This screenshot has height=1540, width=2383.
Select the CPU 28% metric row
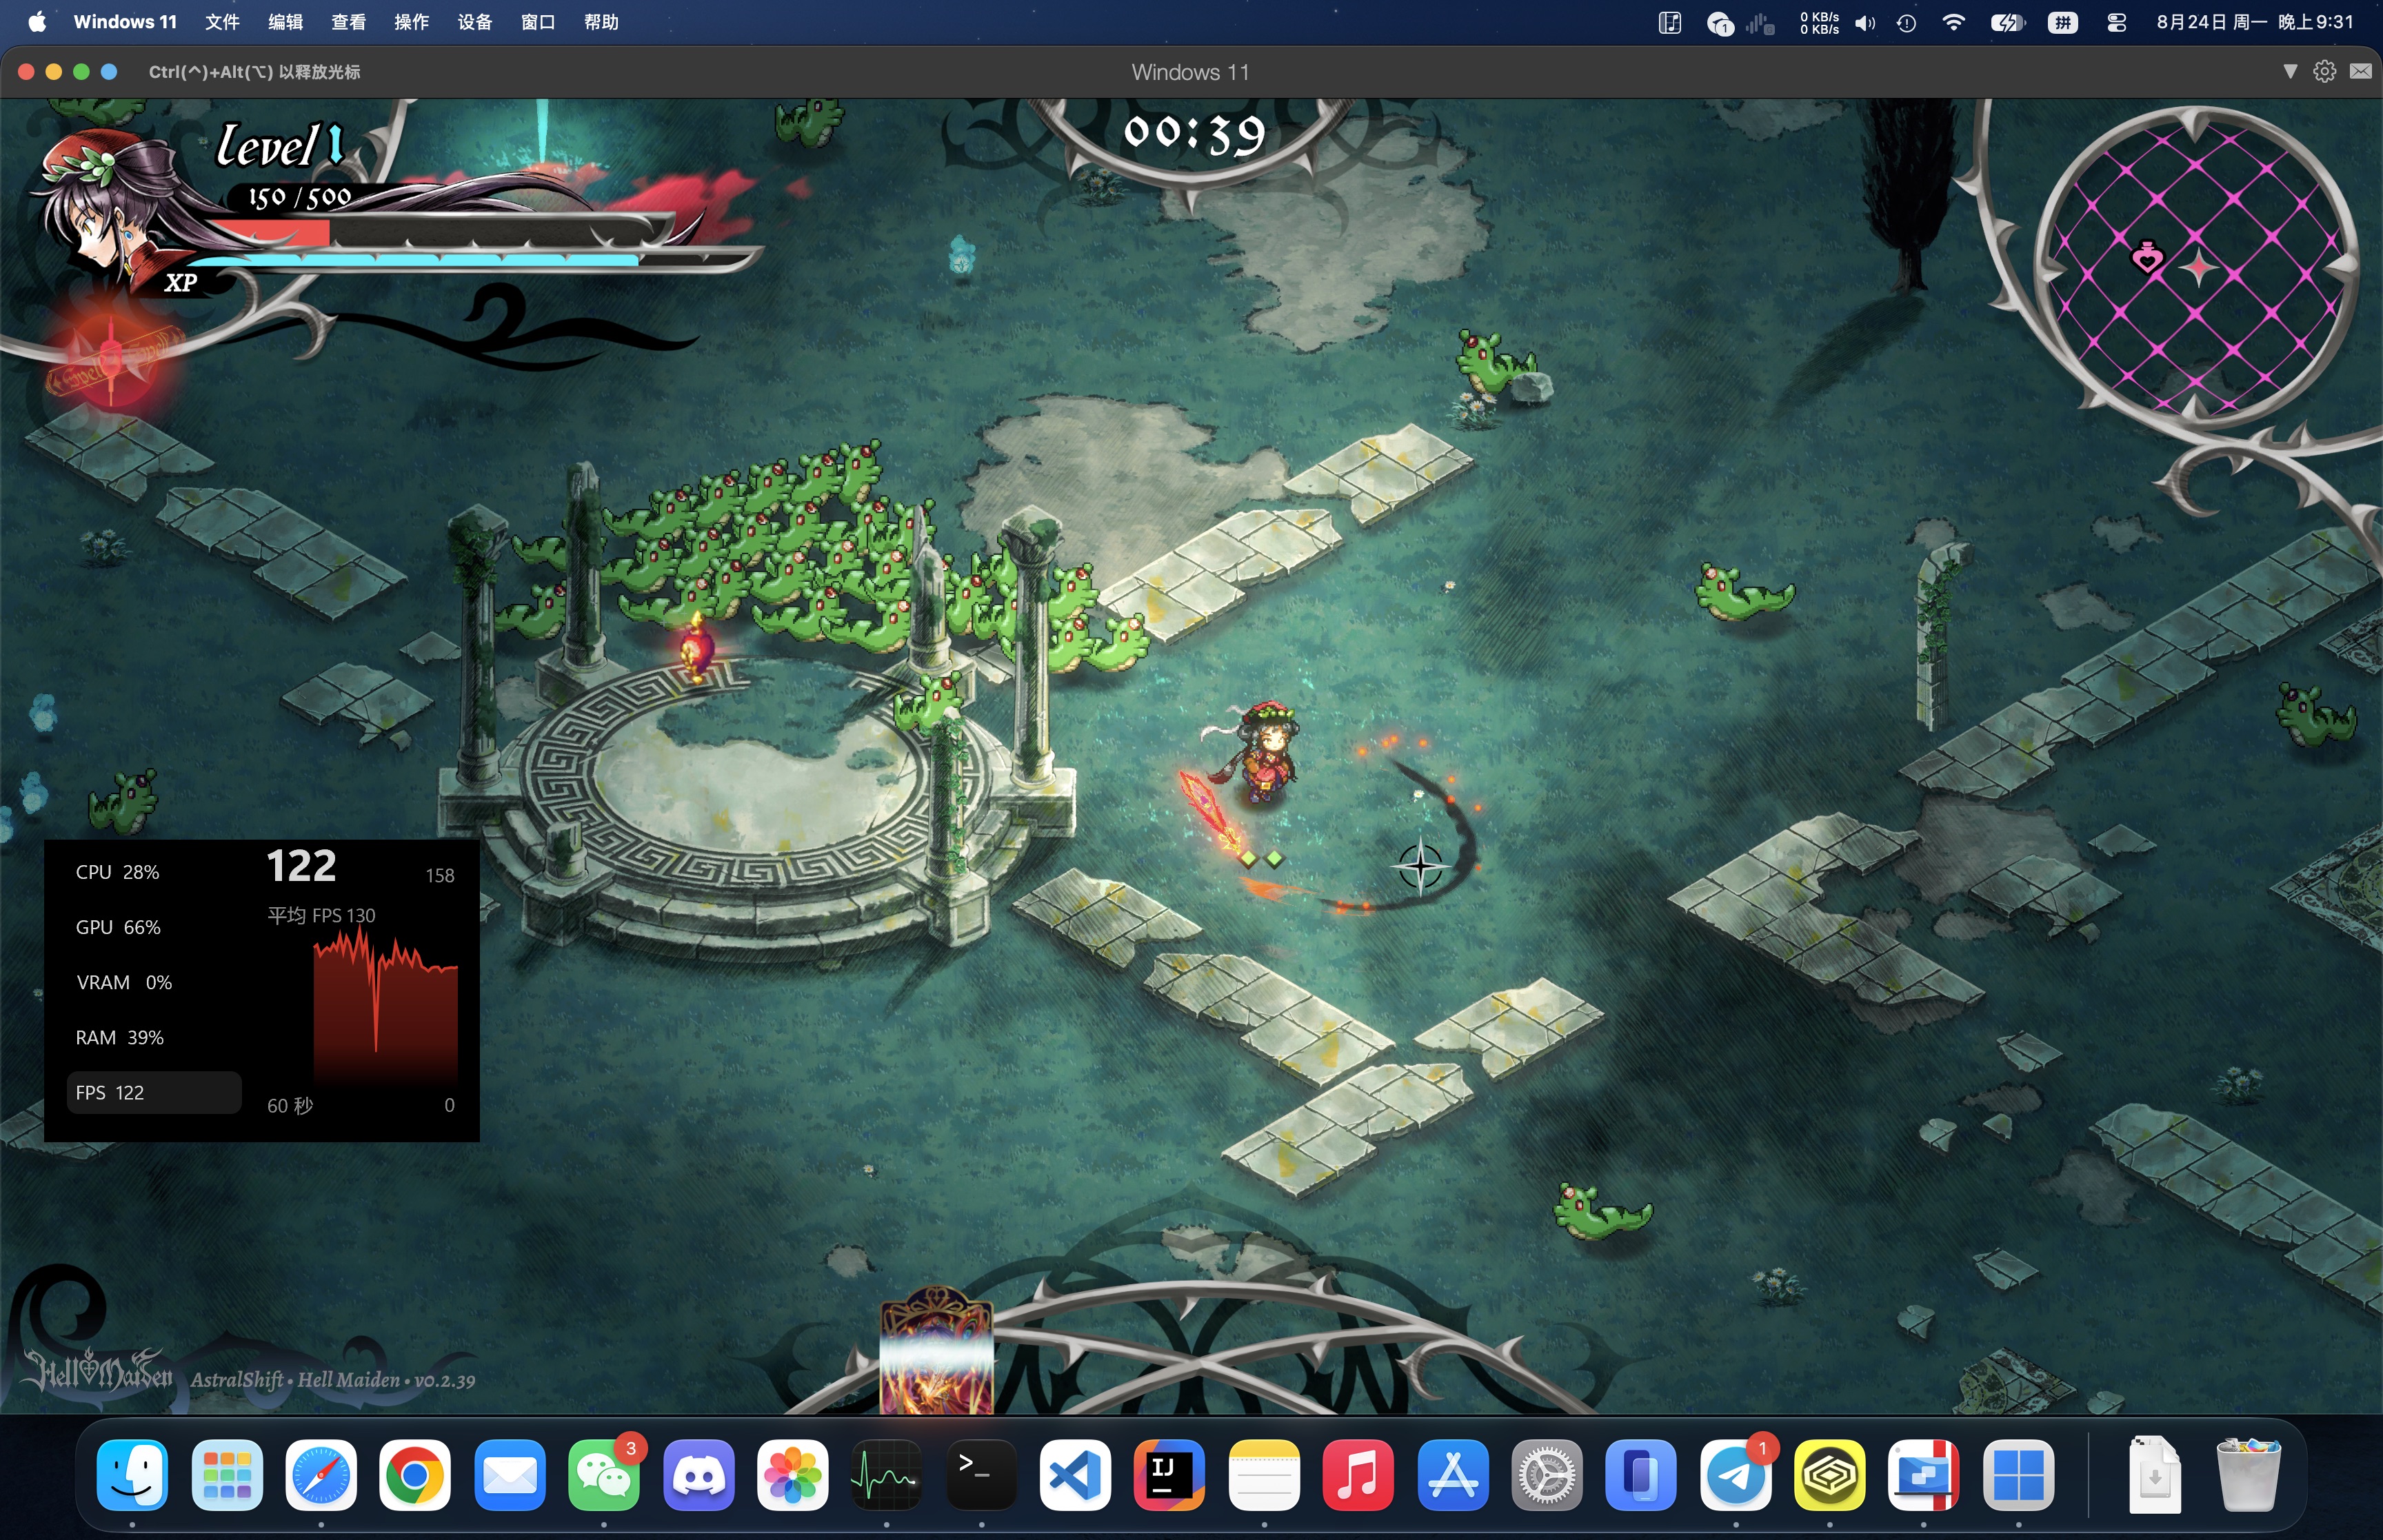click(154, 872)
